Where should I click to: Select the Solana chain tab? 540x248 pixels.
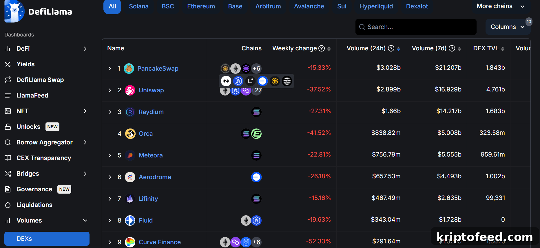[x=139, y=6]
